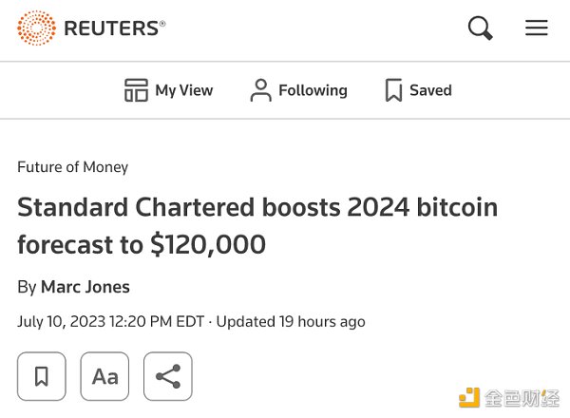The width and height of the screenshot is (570, 418).
Task: Open the Future of Money section link
Action: 72,167
